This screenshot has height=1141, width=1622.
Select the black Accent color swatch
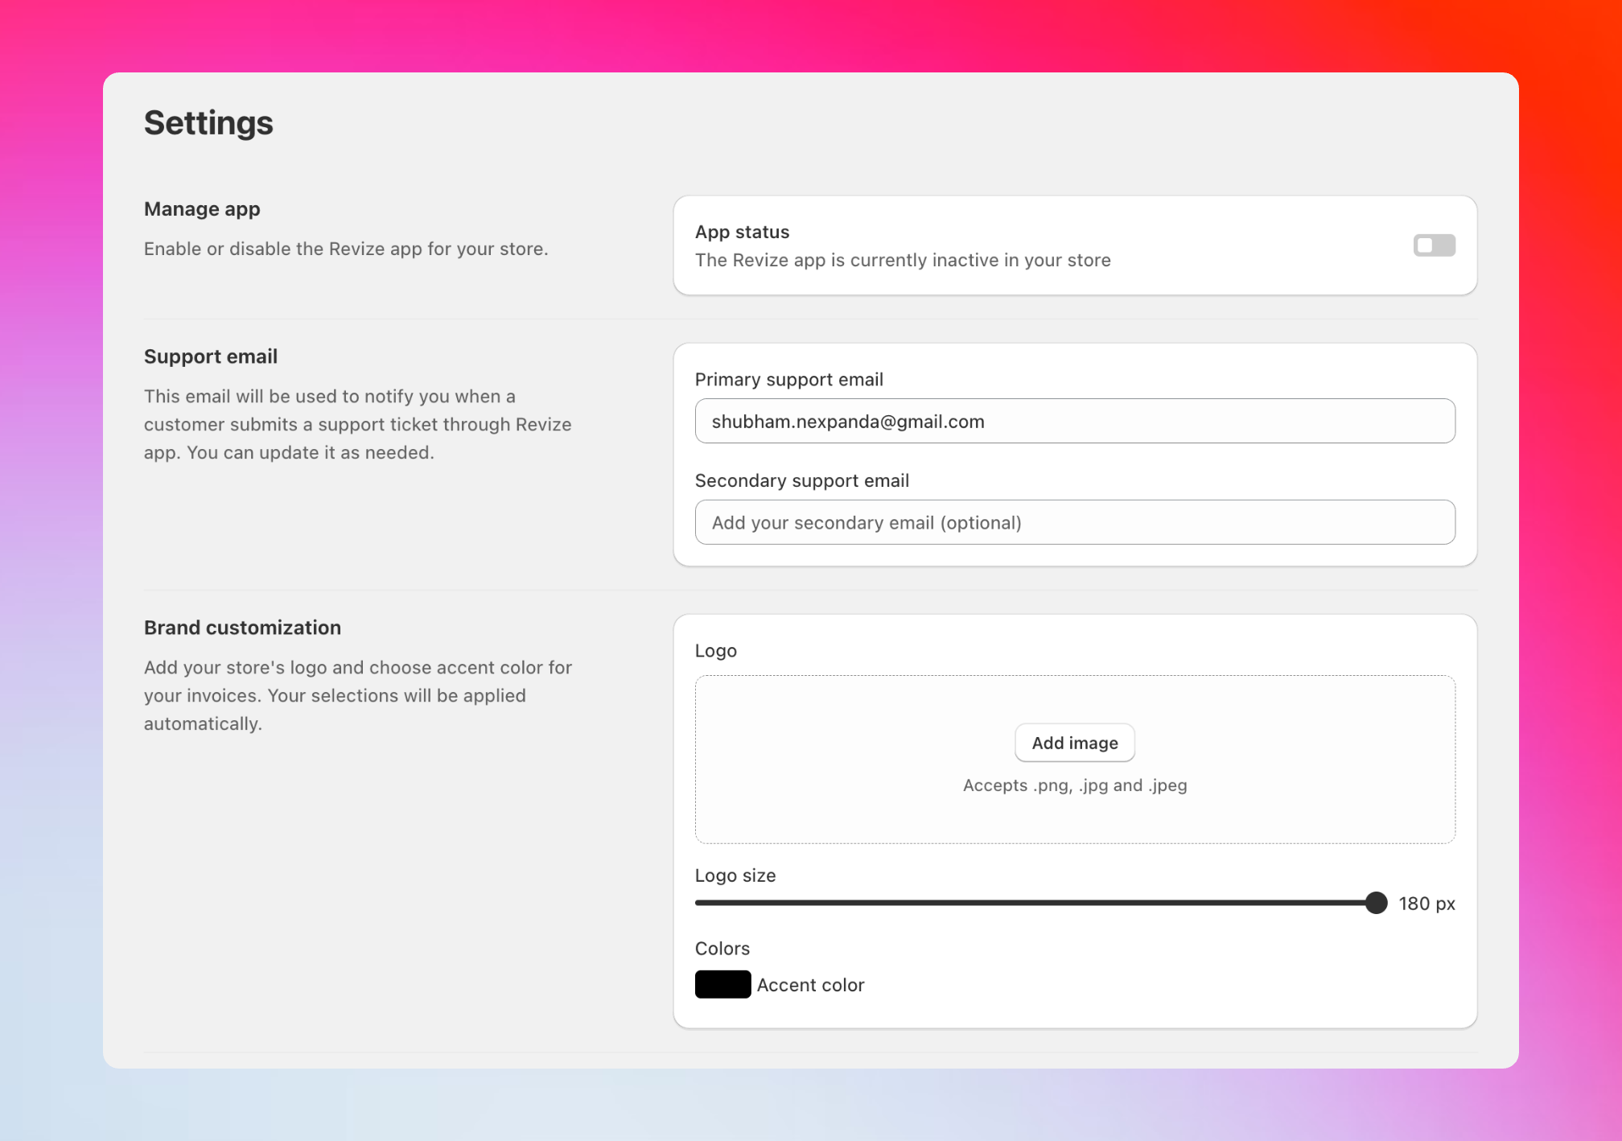[722, 984]
